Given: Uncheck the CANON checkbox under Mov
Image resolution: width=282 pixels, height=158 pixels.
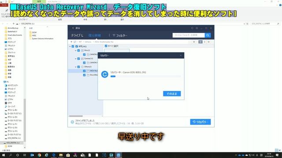Looking at the screenshot, I should click(x=84, y=54).
